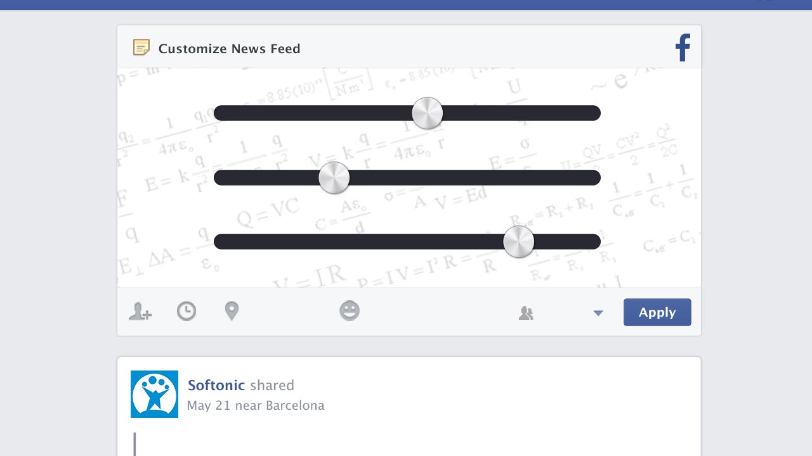The height and width of the screenshot is (456, 812).
Task: Click the Apply button
Action: 657,312
